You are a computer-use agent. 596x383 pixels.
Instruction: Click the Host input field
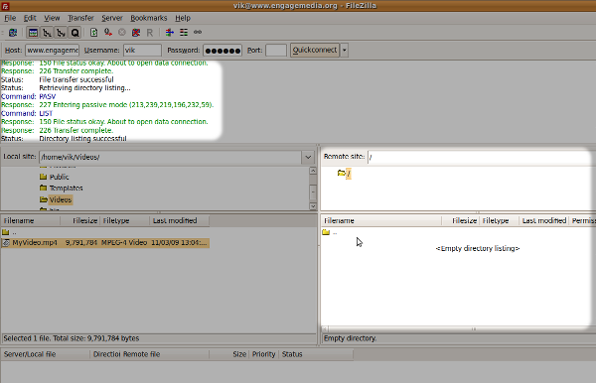pyautogui.click(x=52, y=50)
